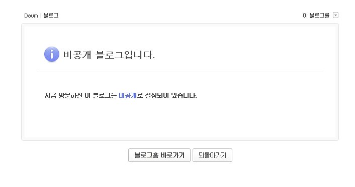Screen dimensions: 355x187
Task: Click the horizontal divider under the heading
Action: (x=180, y=72)
